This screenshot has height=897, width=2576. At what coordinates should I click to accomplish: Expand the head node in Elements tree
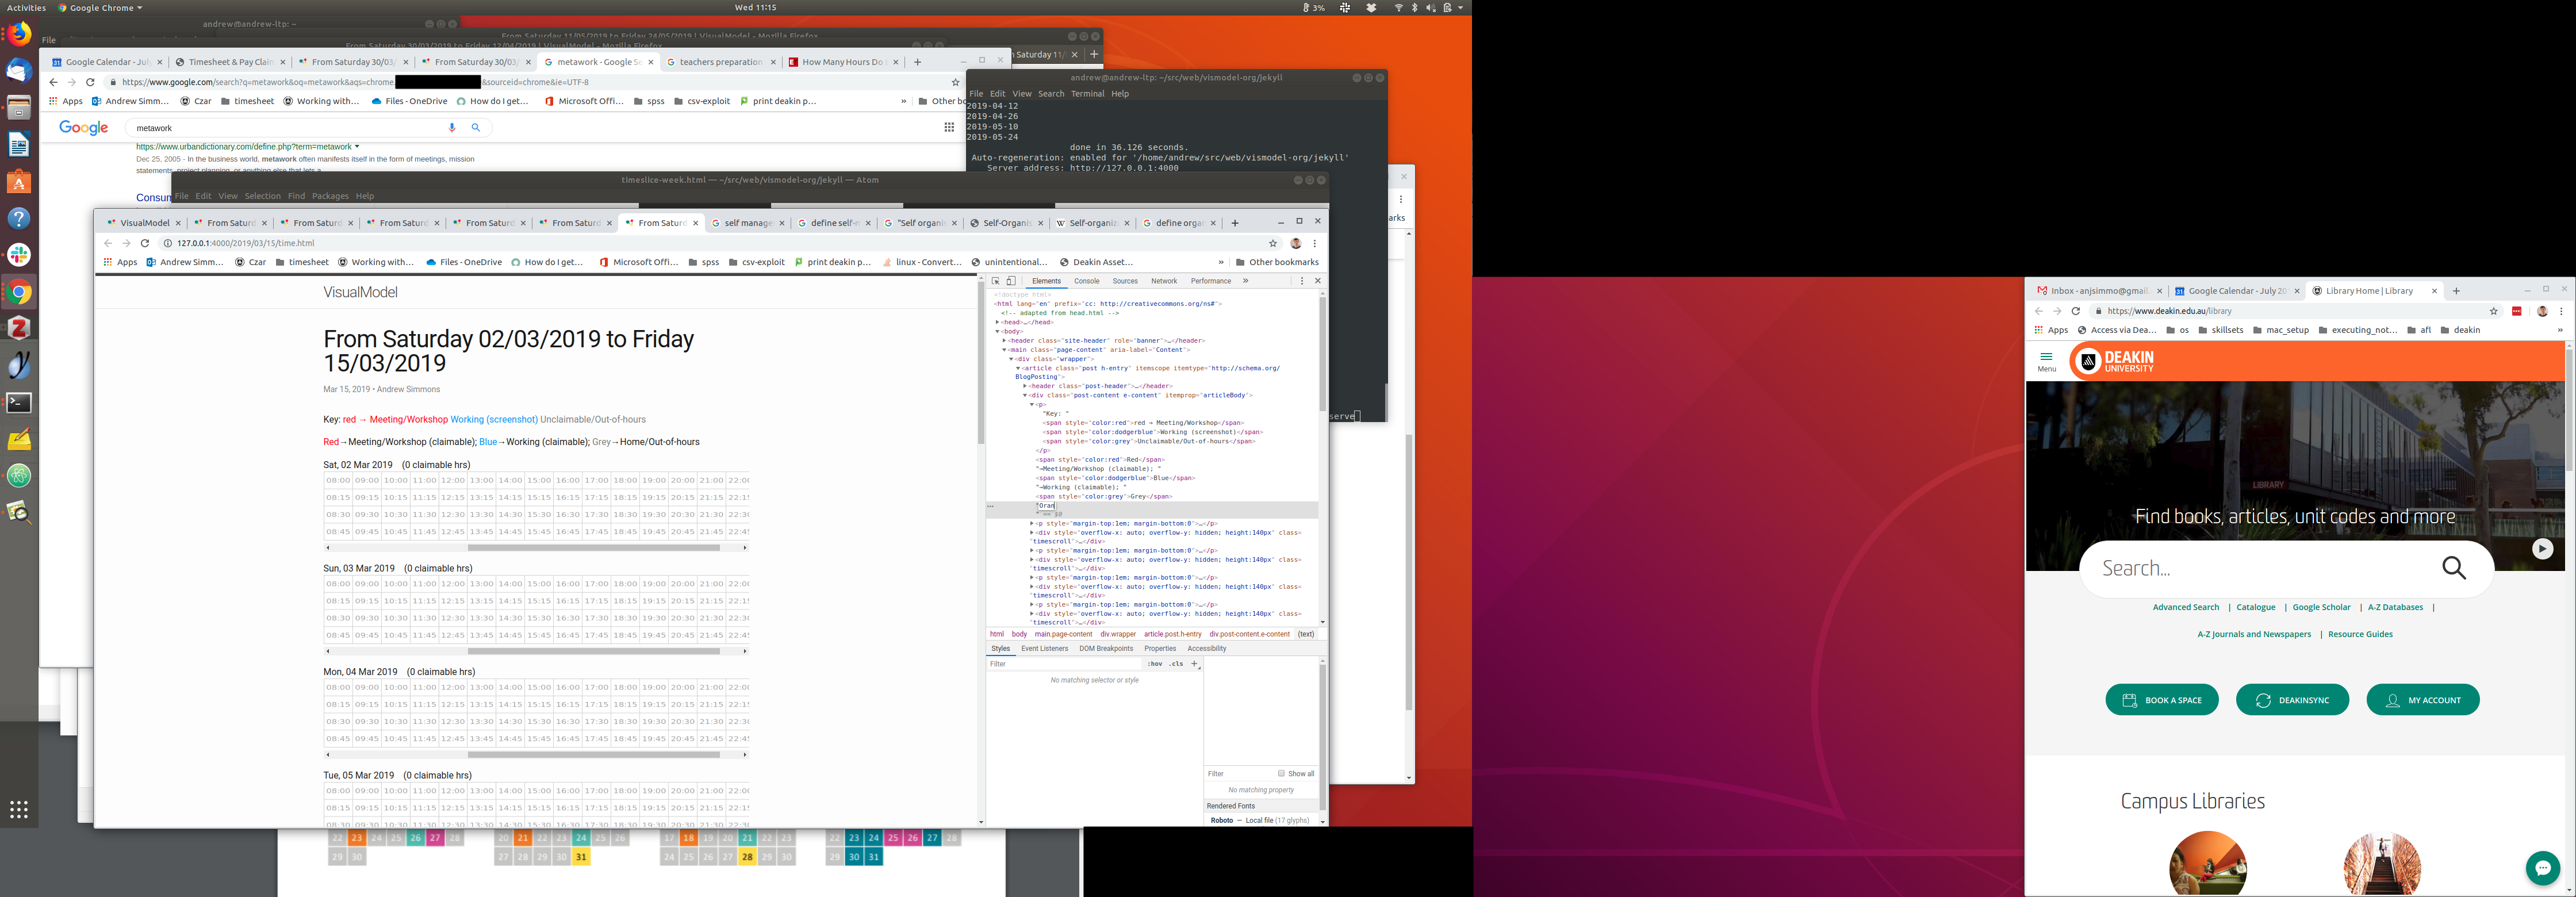pos(997,322)
